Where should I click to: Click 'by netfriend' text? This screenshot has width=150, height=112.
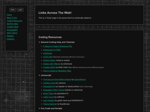tap(59, 97)
